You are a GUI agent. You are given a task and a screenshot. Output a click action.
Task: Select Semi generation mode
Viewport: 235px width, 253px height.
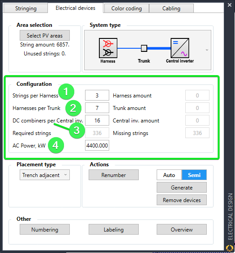[x=194, y=175]
